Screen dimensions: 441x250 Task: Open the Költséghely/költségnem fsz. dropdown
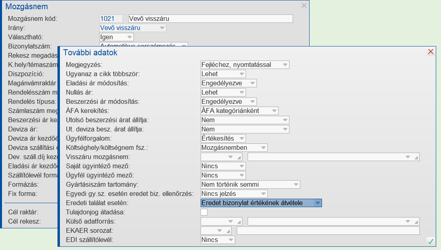(x=263, y=148)
